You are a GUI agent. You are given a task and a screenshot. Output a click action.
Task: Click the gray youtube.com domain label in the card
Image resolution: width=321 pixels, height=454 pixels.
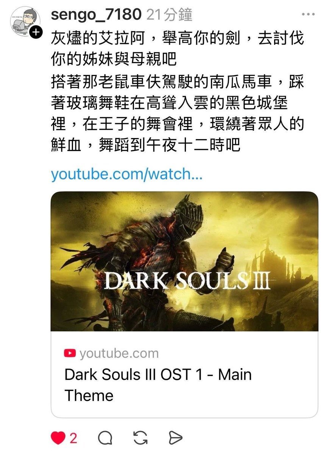coord(119,353)
